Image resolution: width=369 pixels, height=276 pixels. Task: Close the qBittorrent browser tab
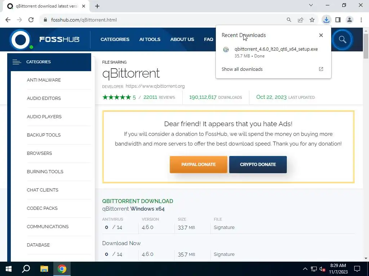click(84, 6)
